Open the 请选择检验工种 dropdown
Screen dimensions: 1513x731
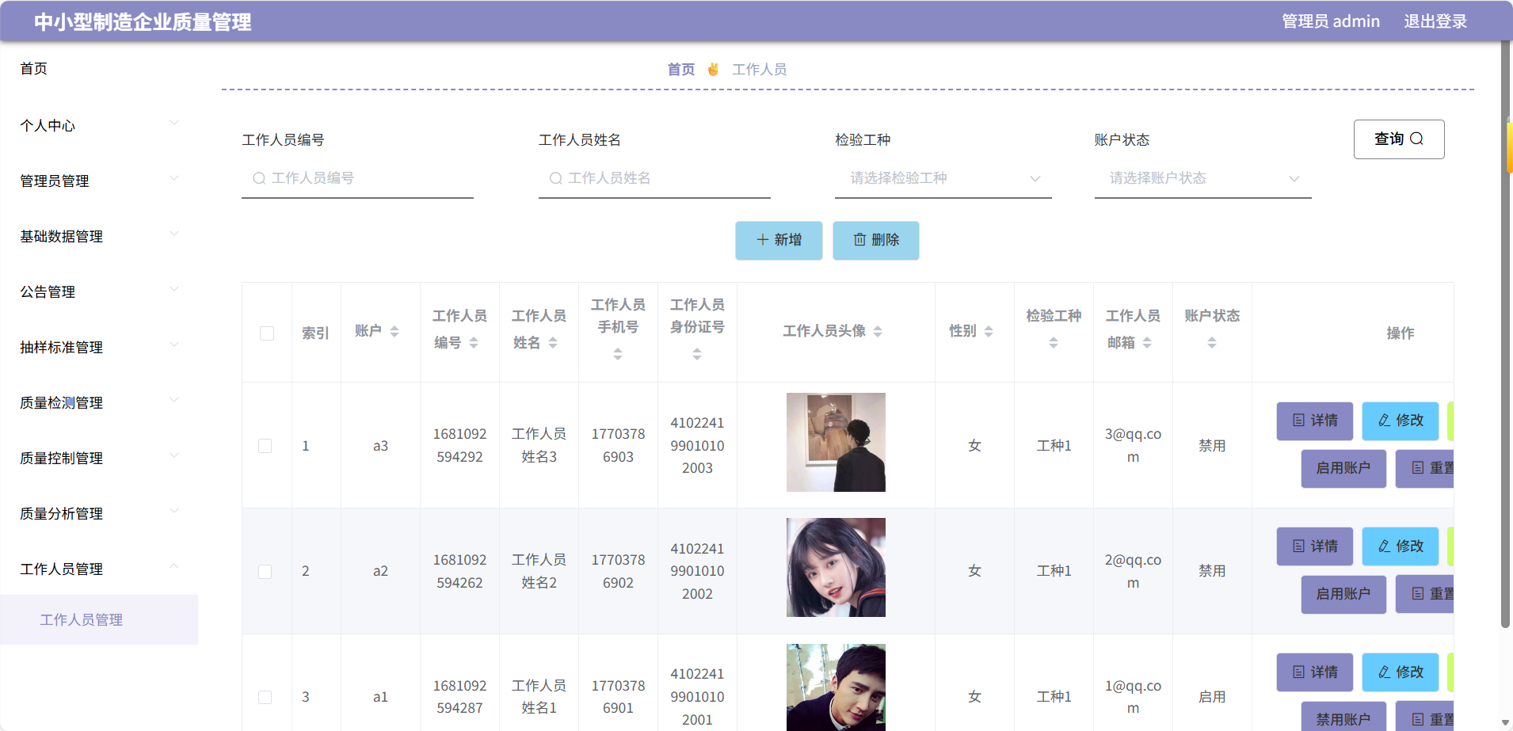point(943,178)
